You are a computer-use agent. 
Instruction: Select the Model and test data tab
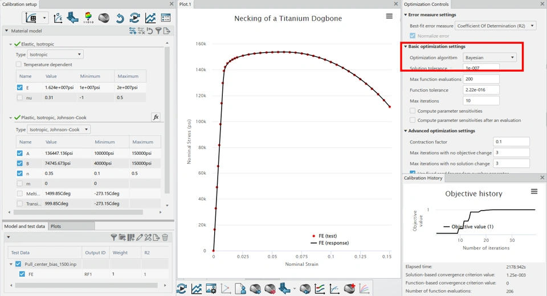click(x=25, y=227)
